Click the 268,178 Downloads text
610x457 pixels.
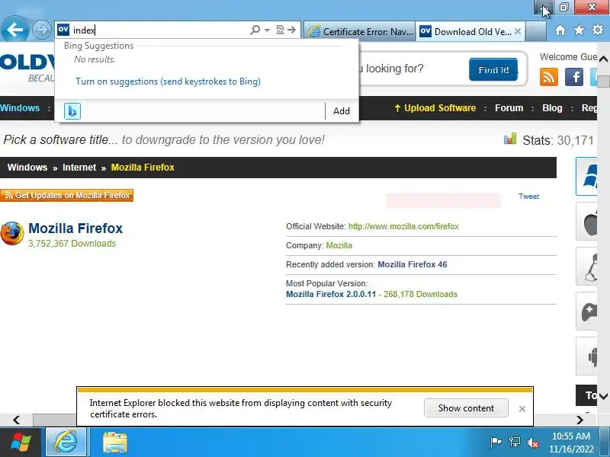(420, 294)
